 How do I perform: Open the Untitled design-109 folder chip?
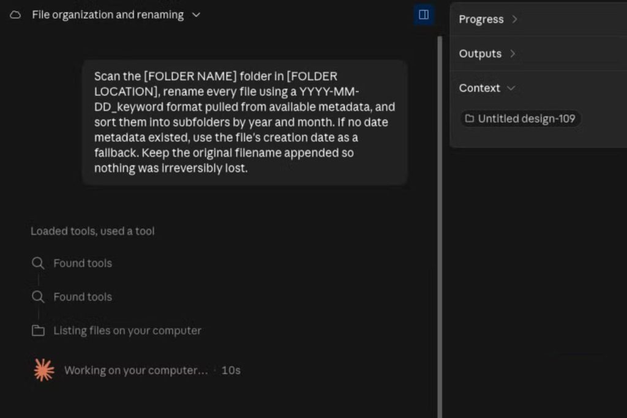click(520, 119)
